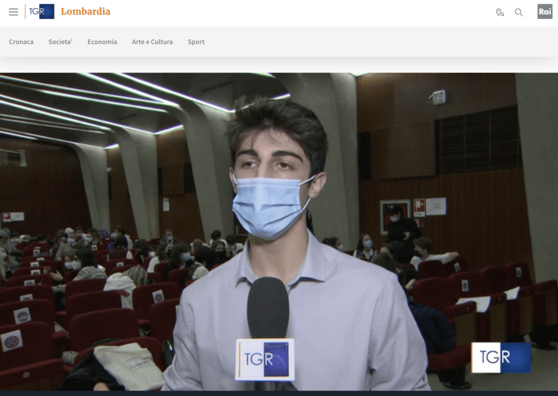Click the dark bar below the video
The width and height of the screenshot is (558, 396).
point(279,393)
